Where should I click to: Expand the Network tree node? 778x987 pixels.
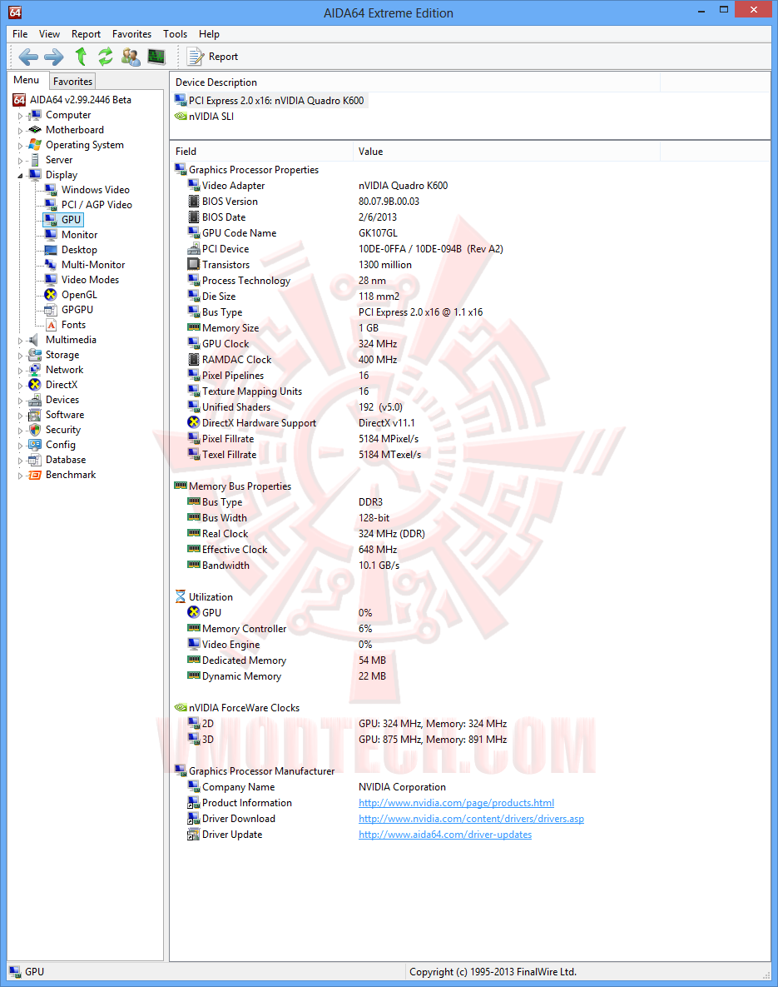20,371
